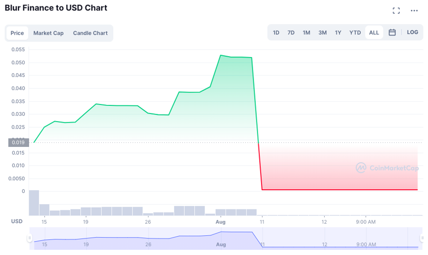Click the 'Aug' label on main x-axis

click(x=221, y=222)
